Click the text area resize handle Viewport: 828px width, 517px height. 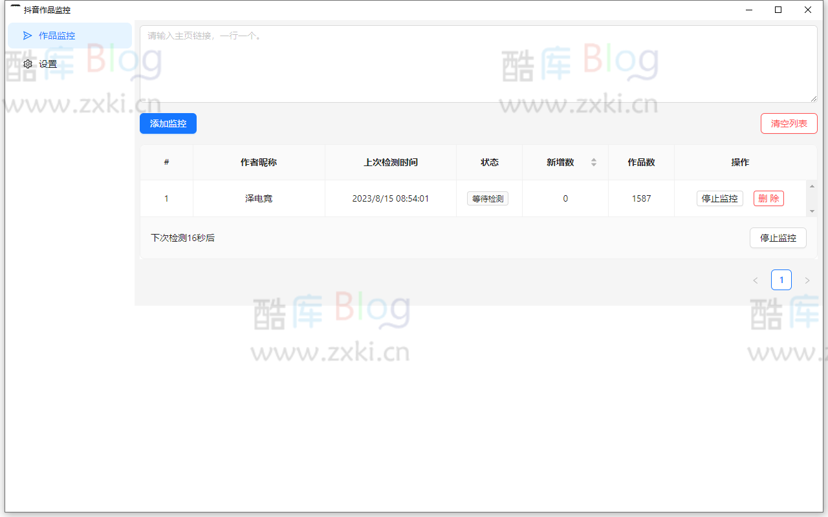click(x=813, y=98)
